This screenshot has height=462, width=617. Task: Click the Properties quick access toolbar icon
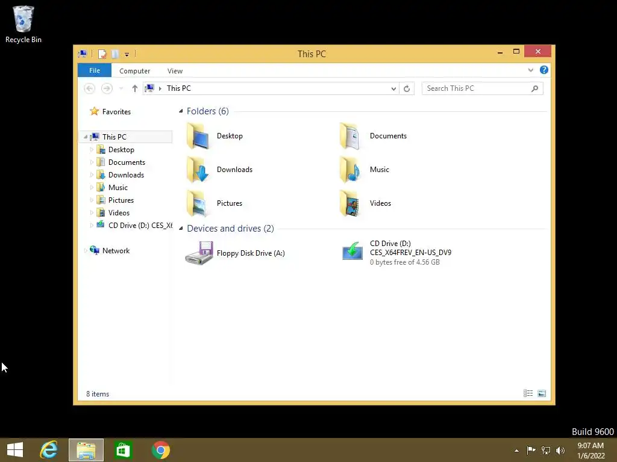102,54
